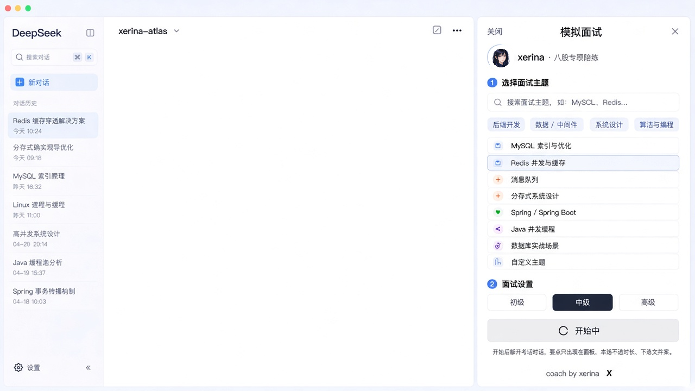Open the 今天 09:18 conversation

54,152
